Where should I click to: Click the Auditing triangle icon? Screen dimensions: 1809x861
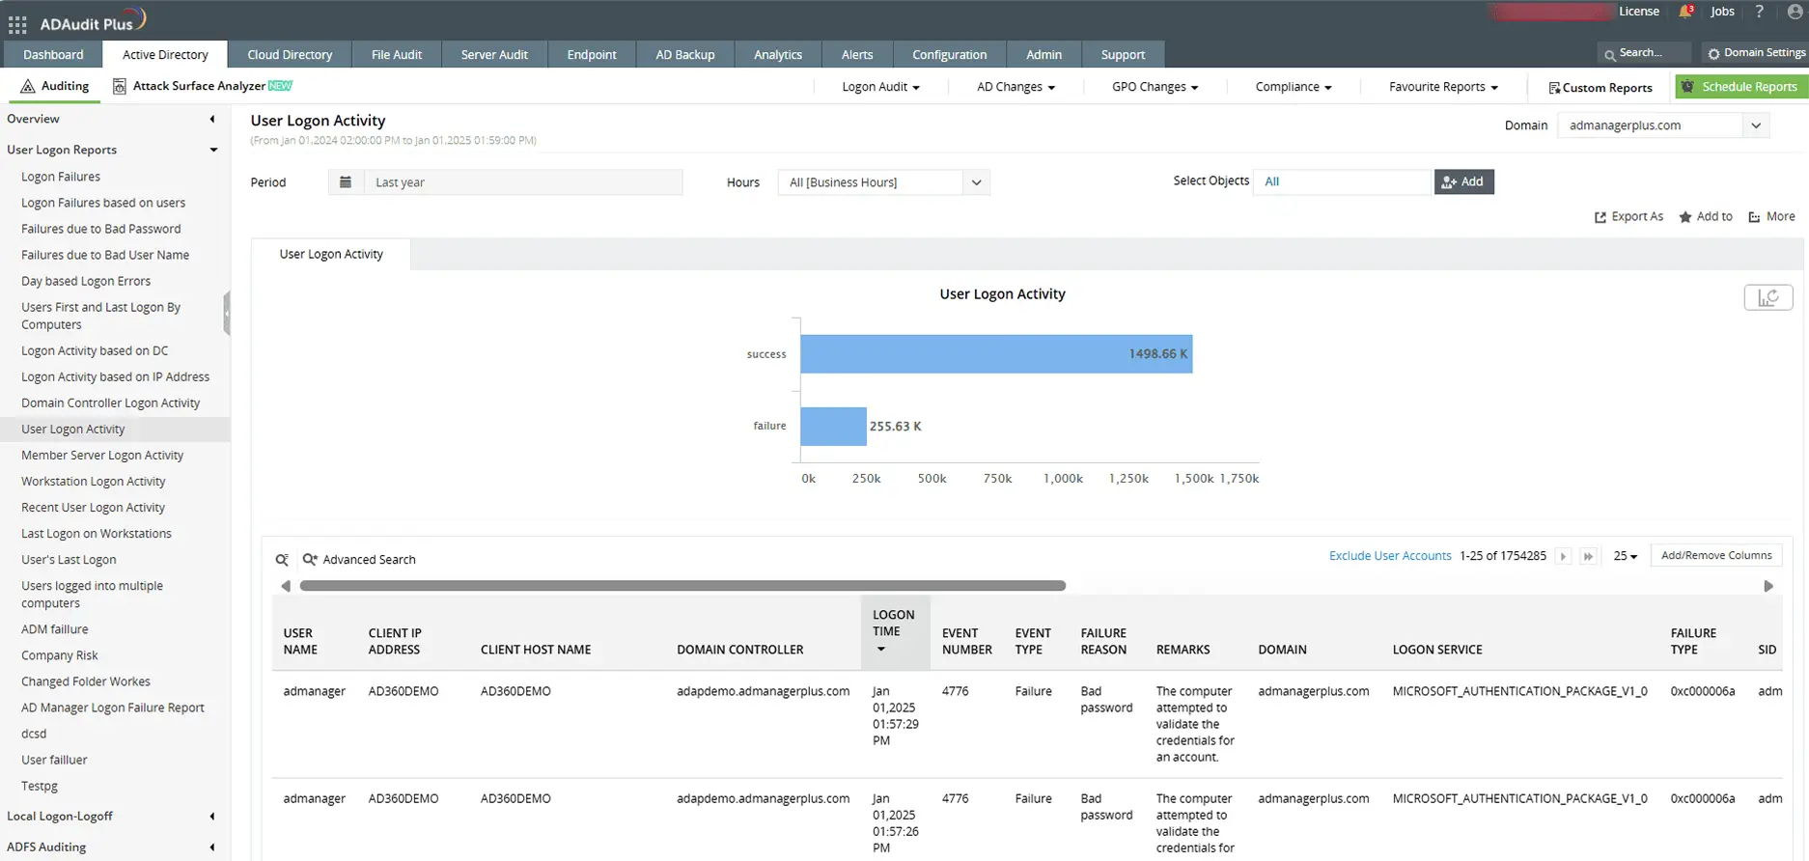click(27, 86)
